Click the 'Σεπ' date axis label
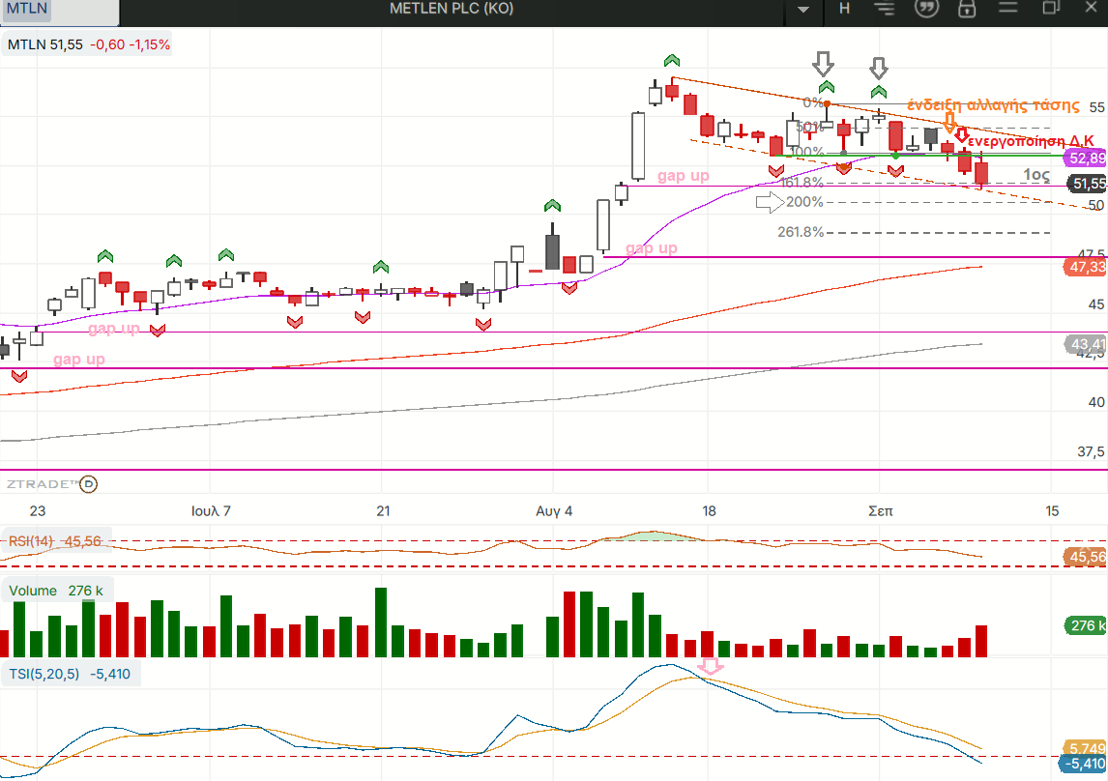Image resolution: width=1108 pixels, height=781 pixels. [881, 511]
